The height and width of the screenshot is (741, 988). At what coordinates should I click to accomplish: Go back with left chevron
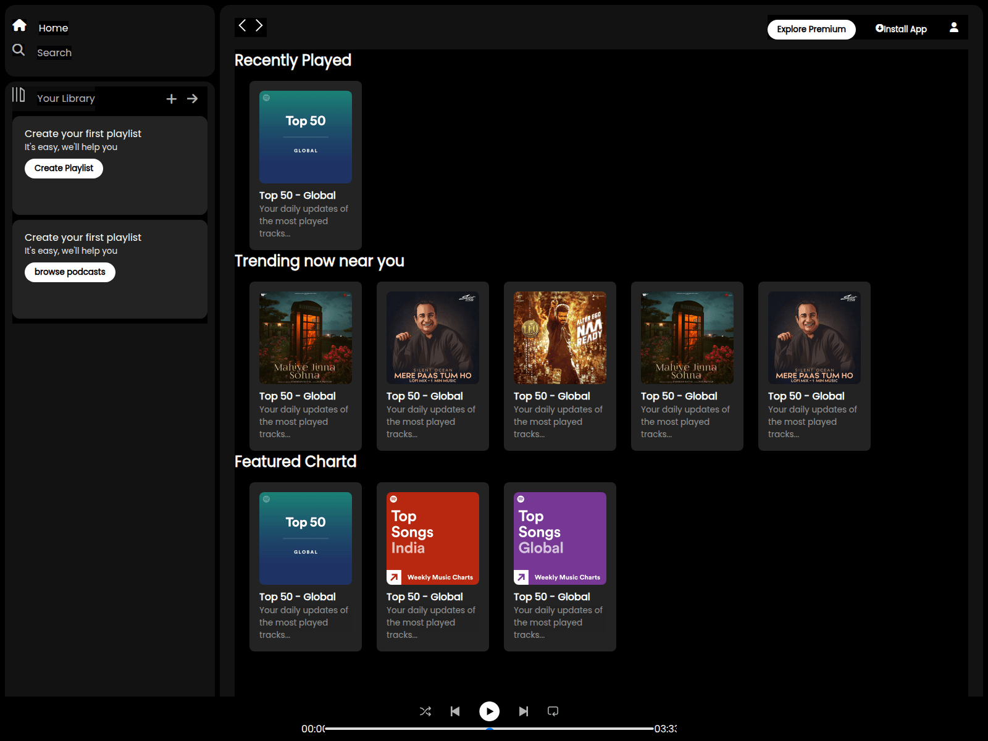243,25
